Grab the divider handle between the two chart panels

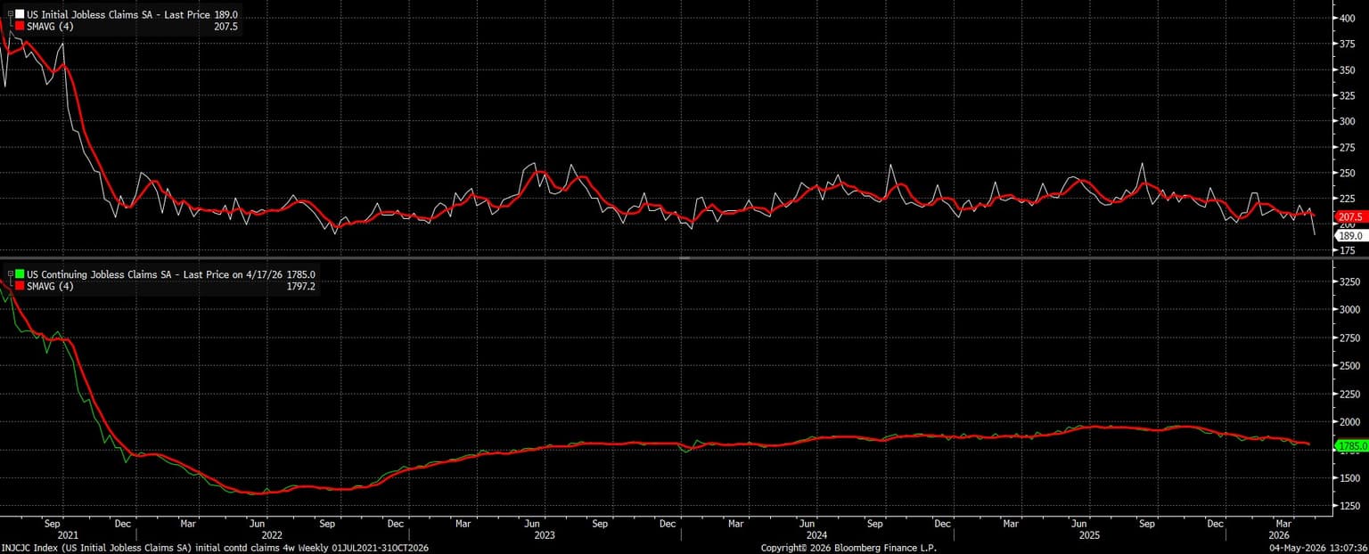point(684,258)
